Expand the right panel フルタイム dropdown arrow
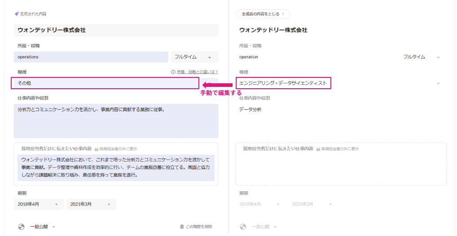Image resolution: width=457 pixels, height=236 pixels. click(x=438, y=57)
